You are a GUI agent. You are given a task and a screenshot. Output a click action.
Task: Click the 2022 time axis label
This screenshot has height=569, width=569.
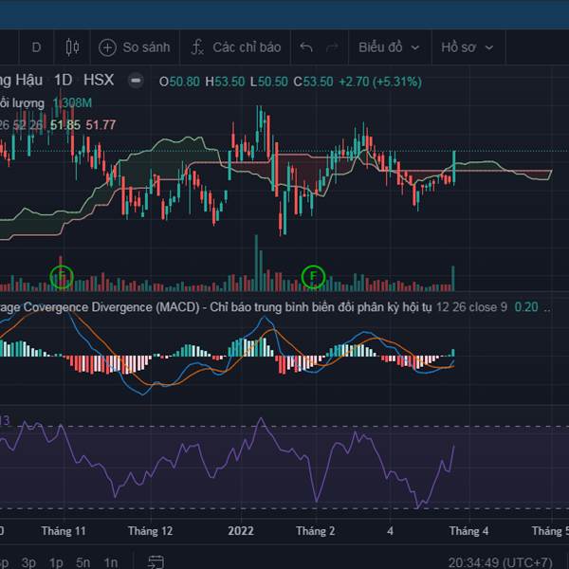click(x=241, y=531)
